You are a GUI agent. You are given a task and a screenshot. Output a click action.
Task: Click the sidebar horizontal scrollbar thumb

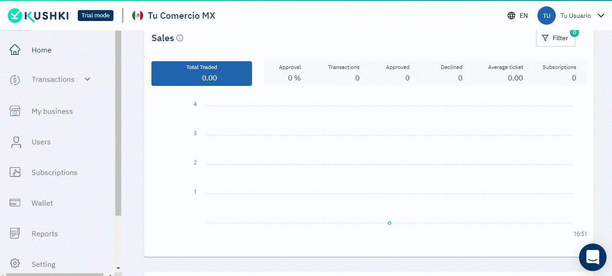tap(55, 274)
